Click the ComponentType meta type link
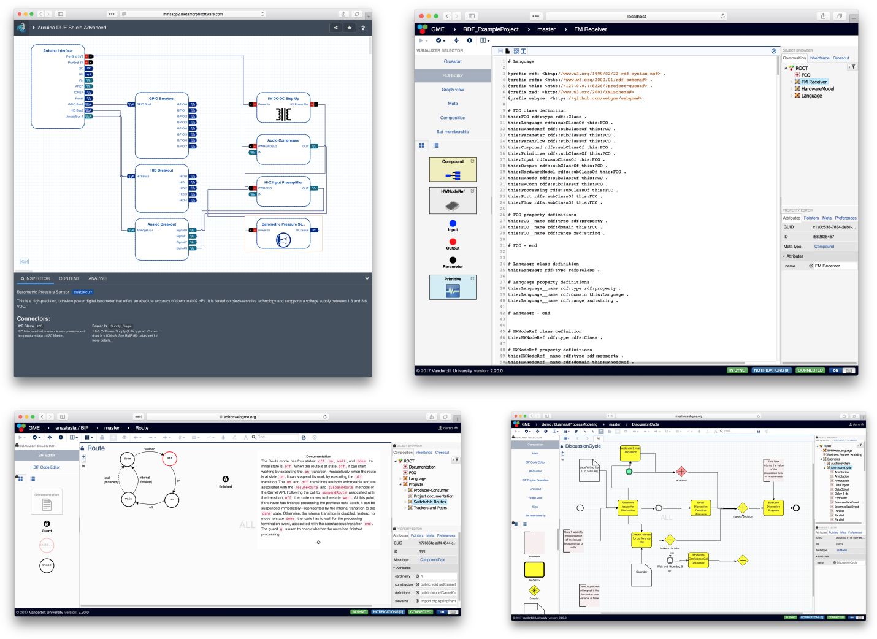The image size is (877, 639). pyautogui.click(x=432, y=560)
